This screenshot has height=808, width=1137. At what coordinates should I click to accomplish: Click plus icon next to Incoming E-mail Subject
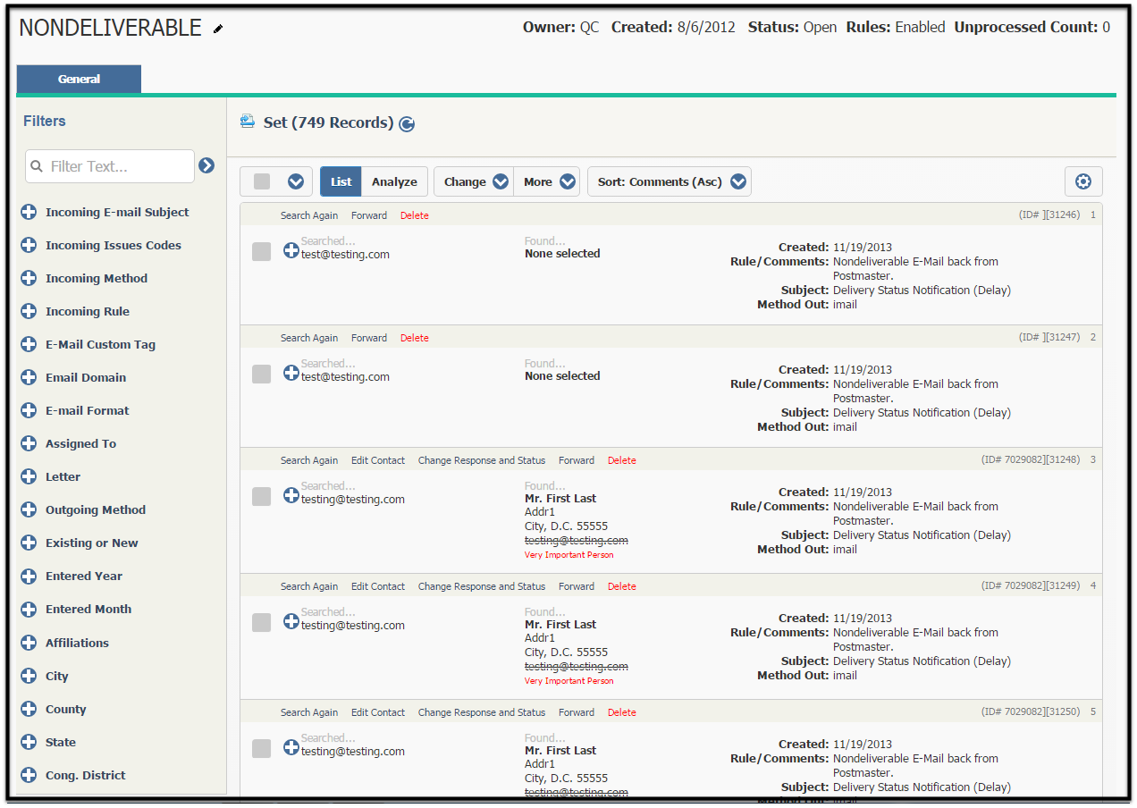click(29, 212)
